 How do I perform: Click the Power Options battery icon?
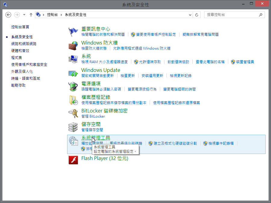(x=73, y=86)
